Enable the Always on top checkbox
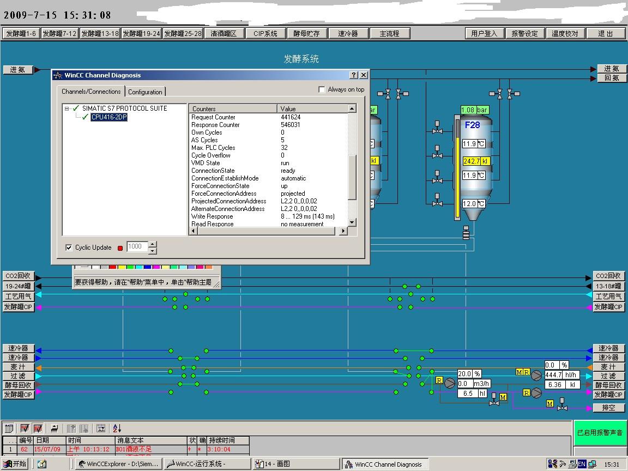 [x=322, y=89]
